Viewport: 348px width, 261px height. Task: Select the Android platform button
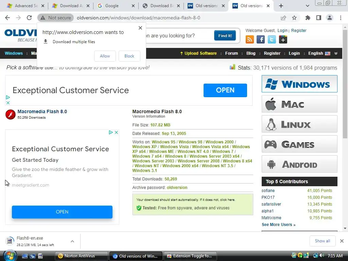(x=299, y=164)
